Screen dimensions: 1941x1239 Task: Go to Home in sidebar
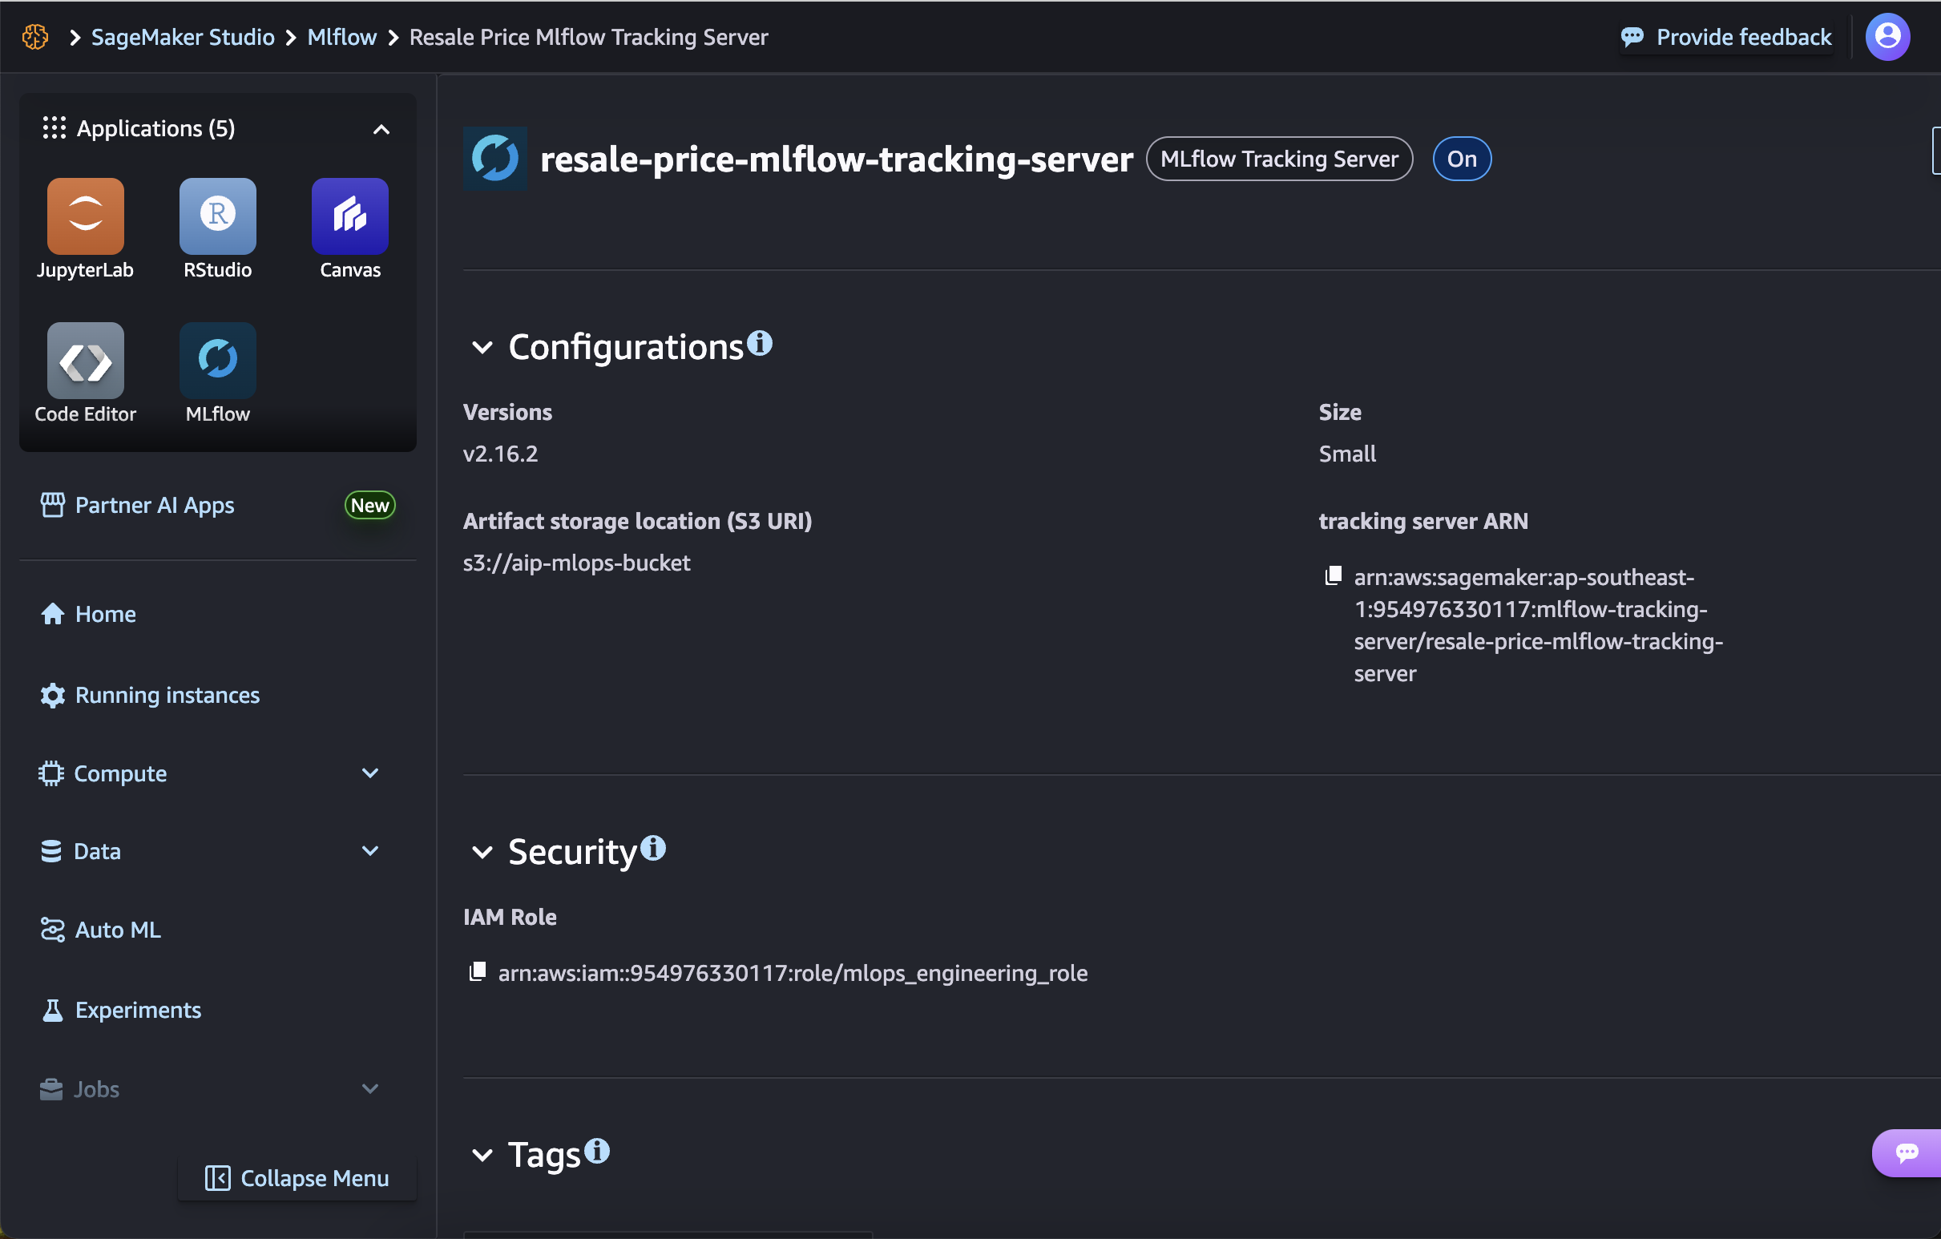click(x=106, y=614)
